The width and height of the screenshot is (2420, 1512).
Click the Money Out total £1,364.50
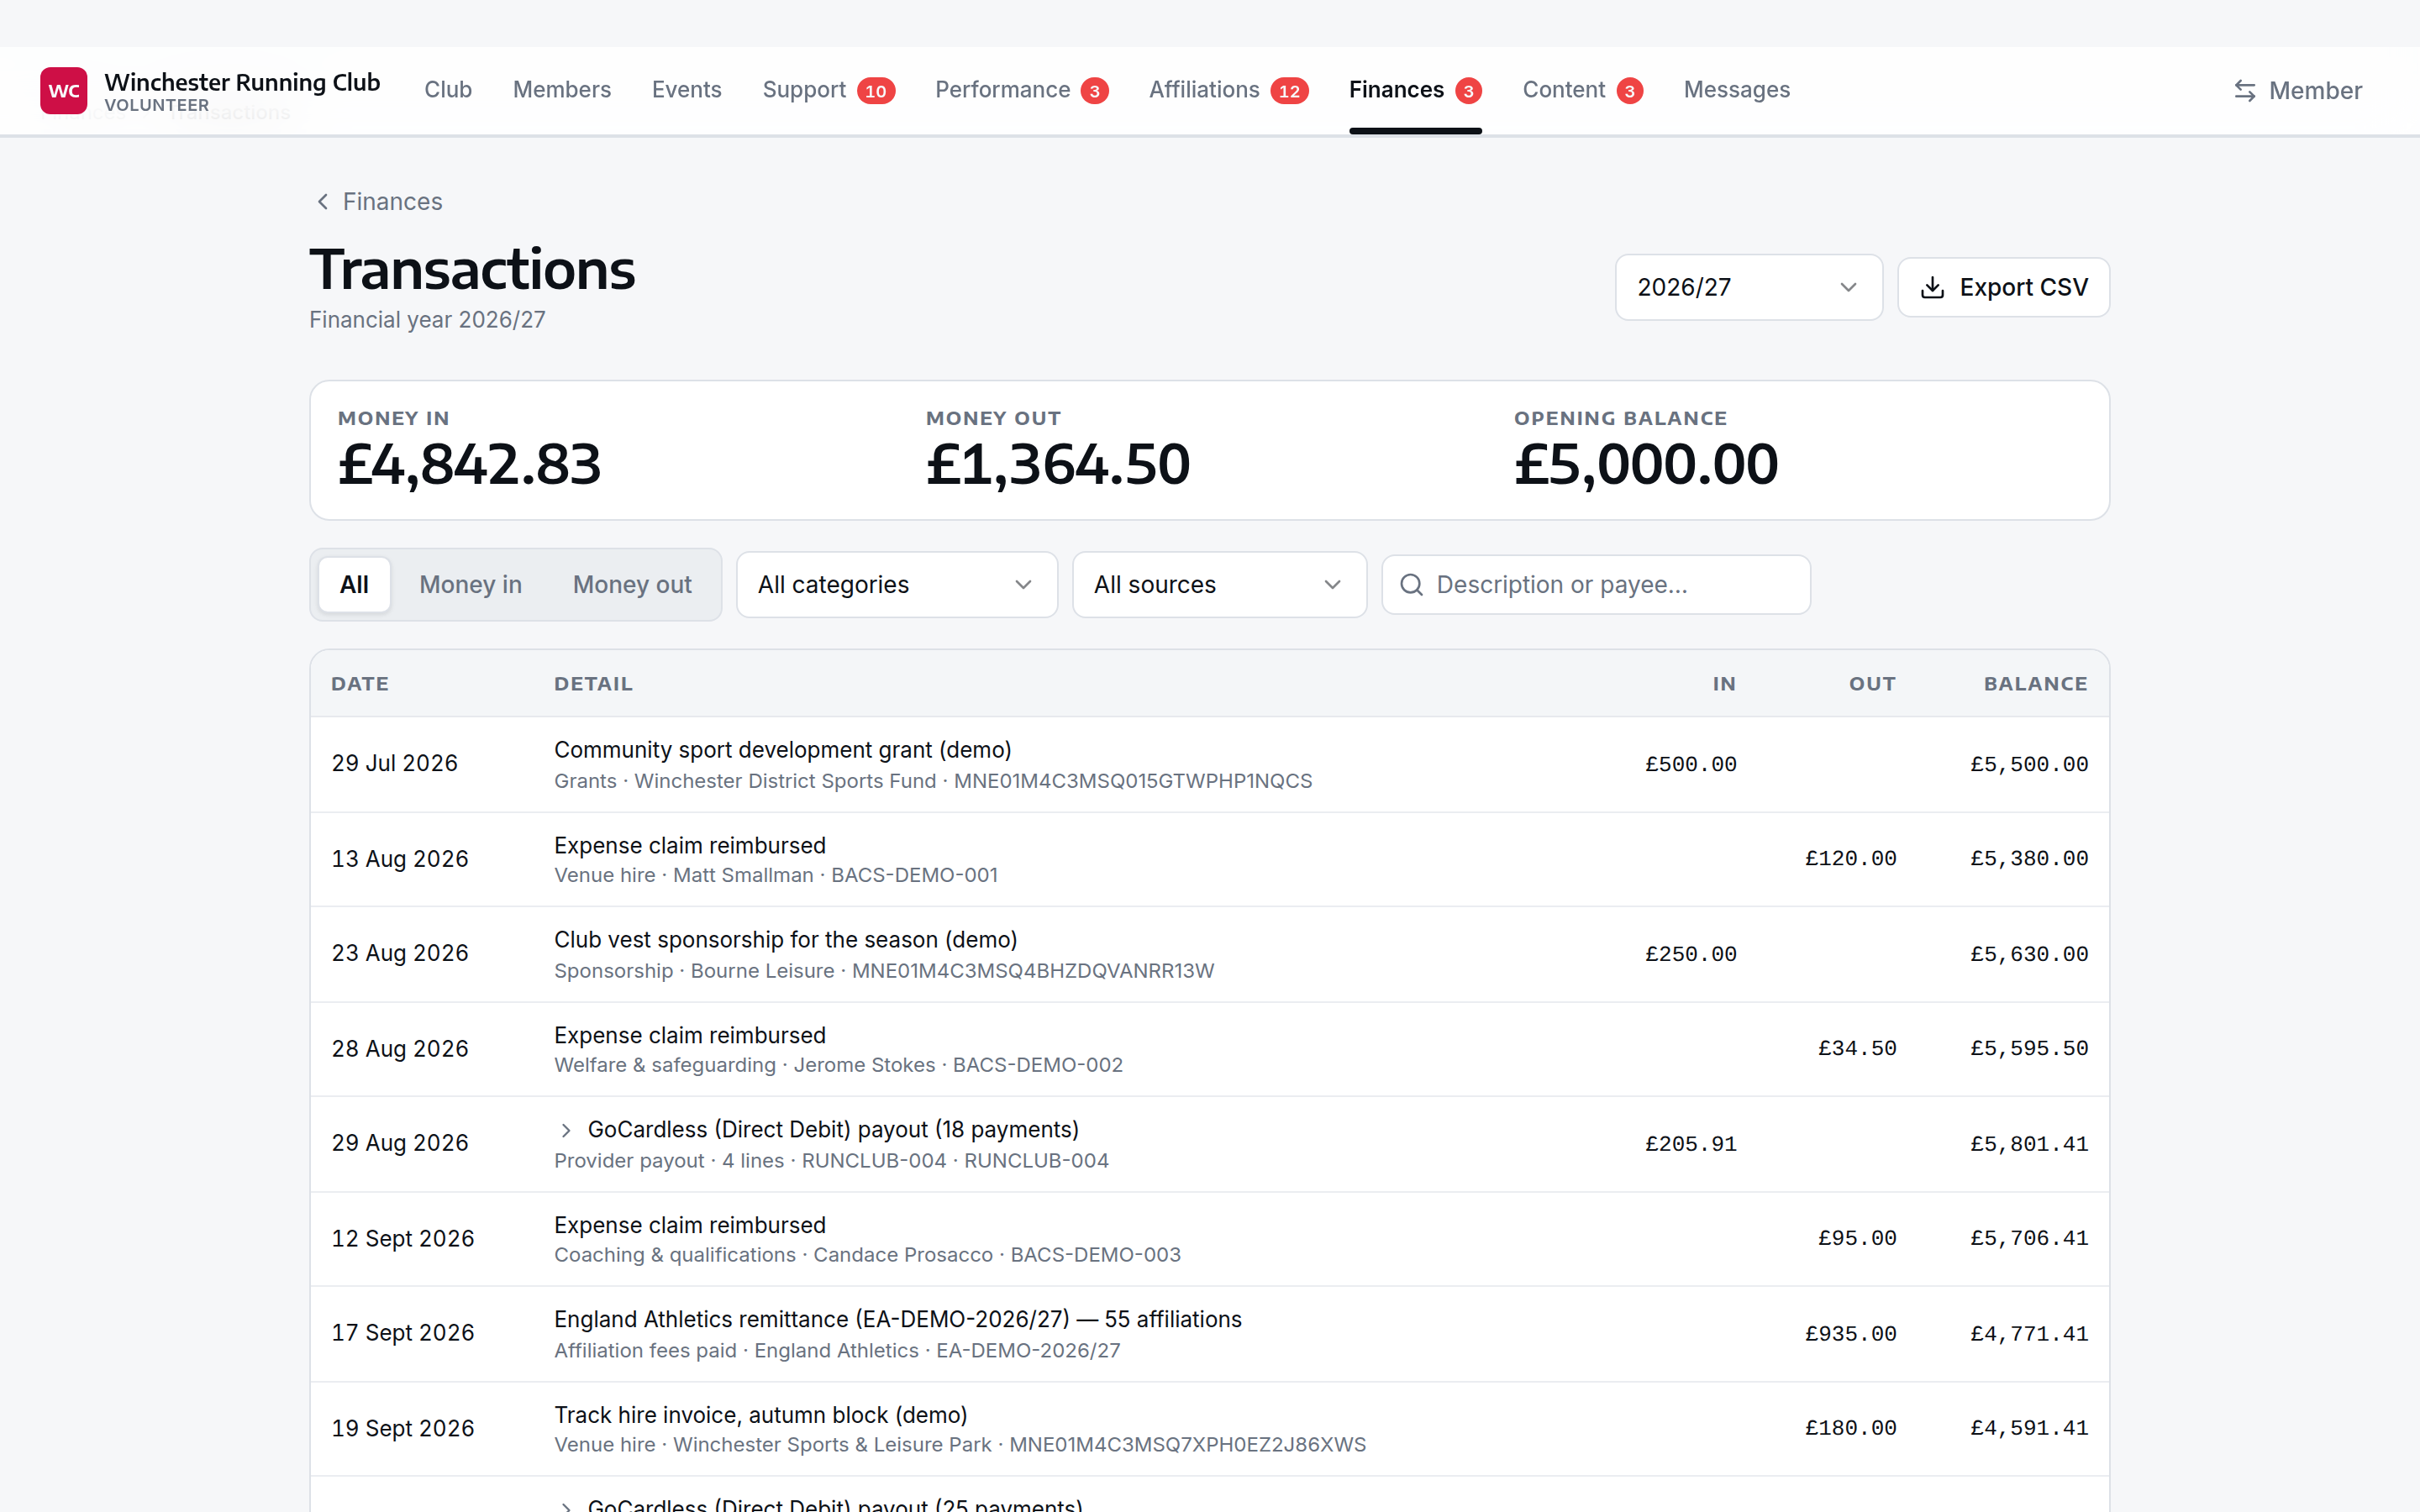click(1057, 465)
